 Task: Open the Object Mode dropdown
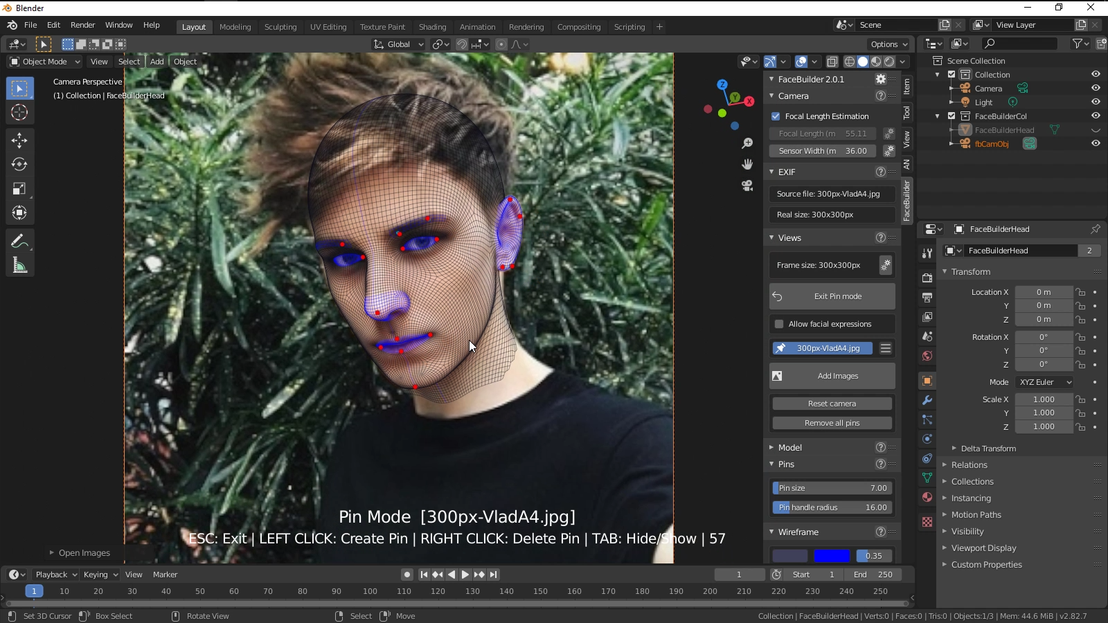click(x=45, y=62)
